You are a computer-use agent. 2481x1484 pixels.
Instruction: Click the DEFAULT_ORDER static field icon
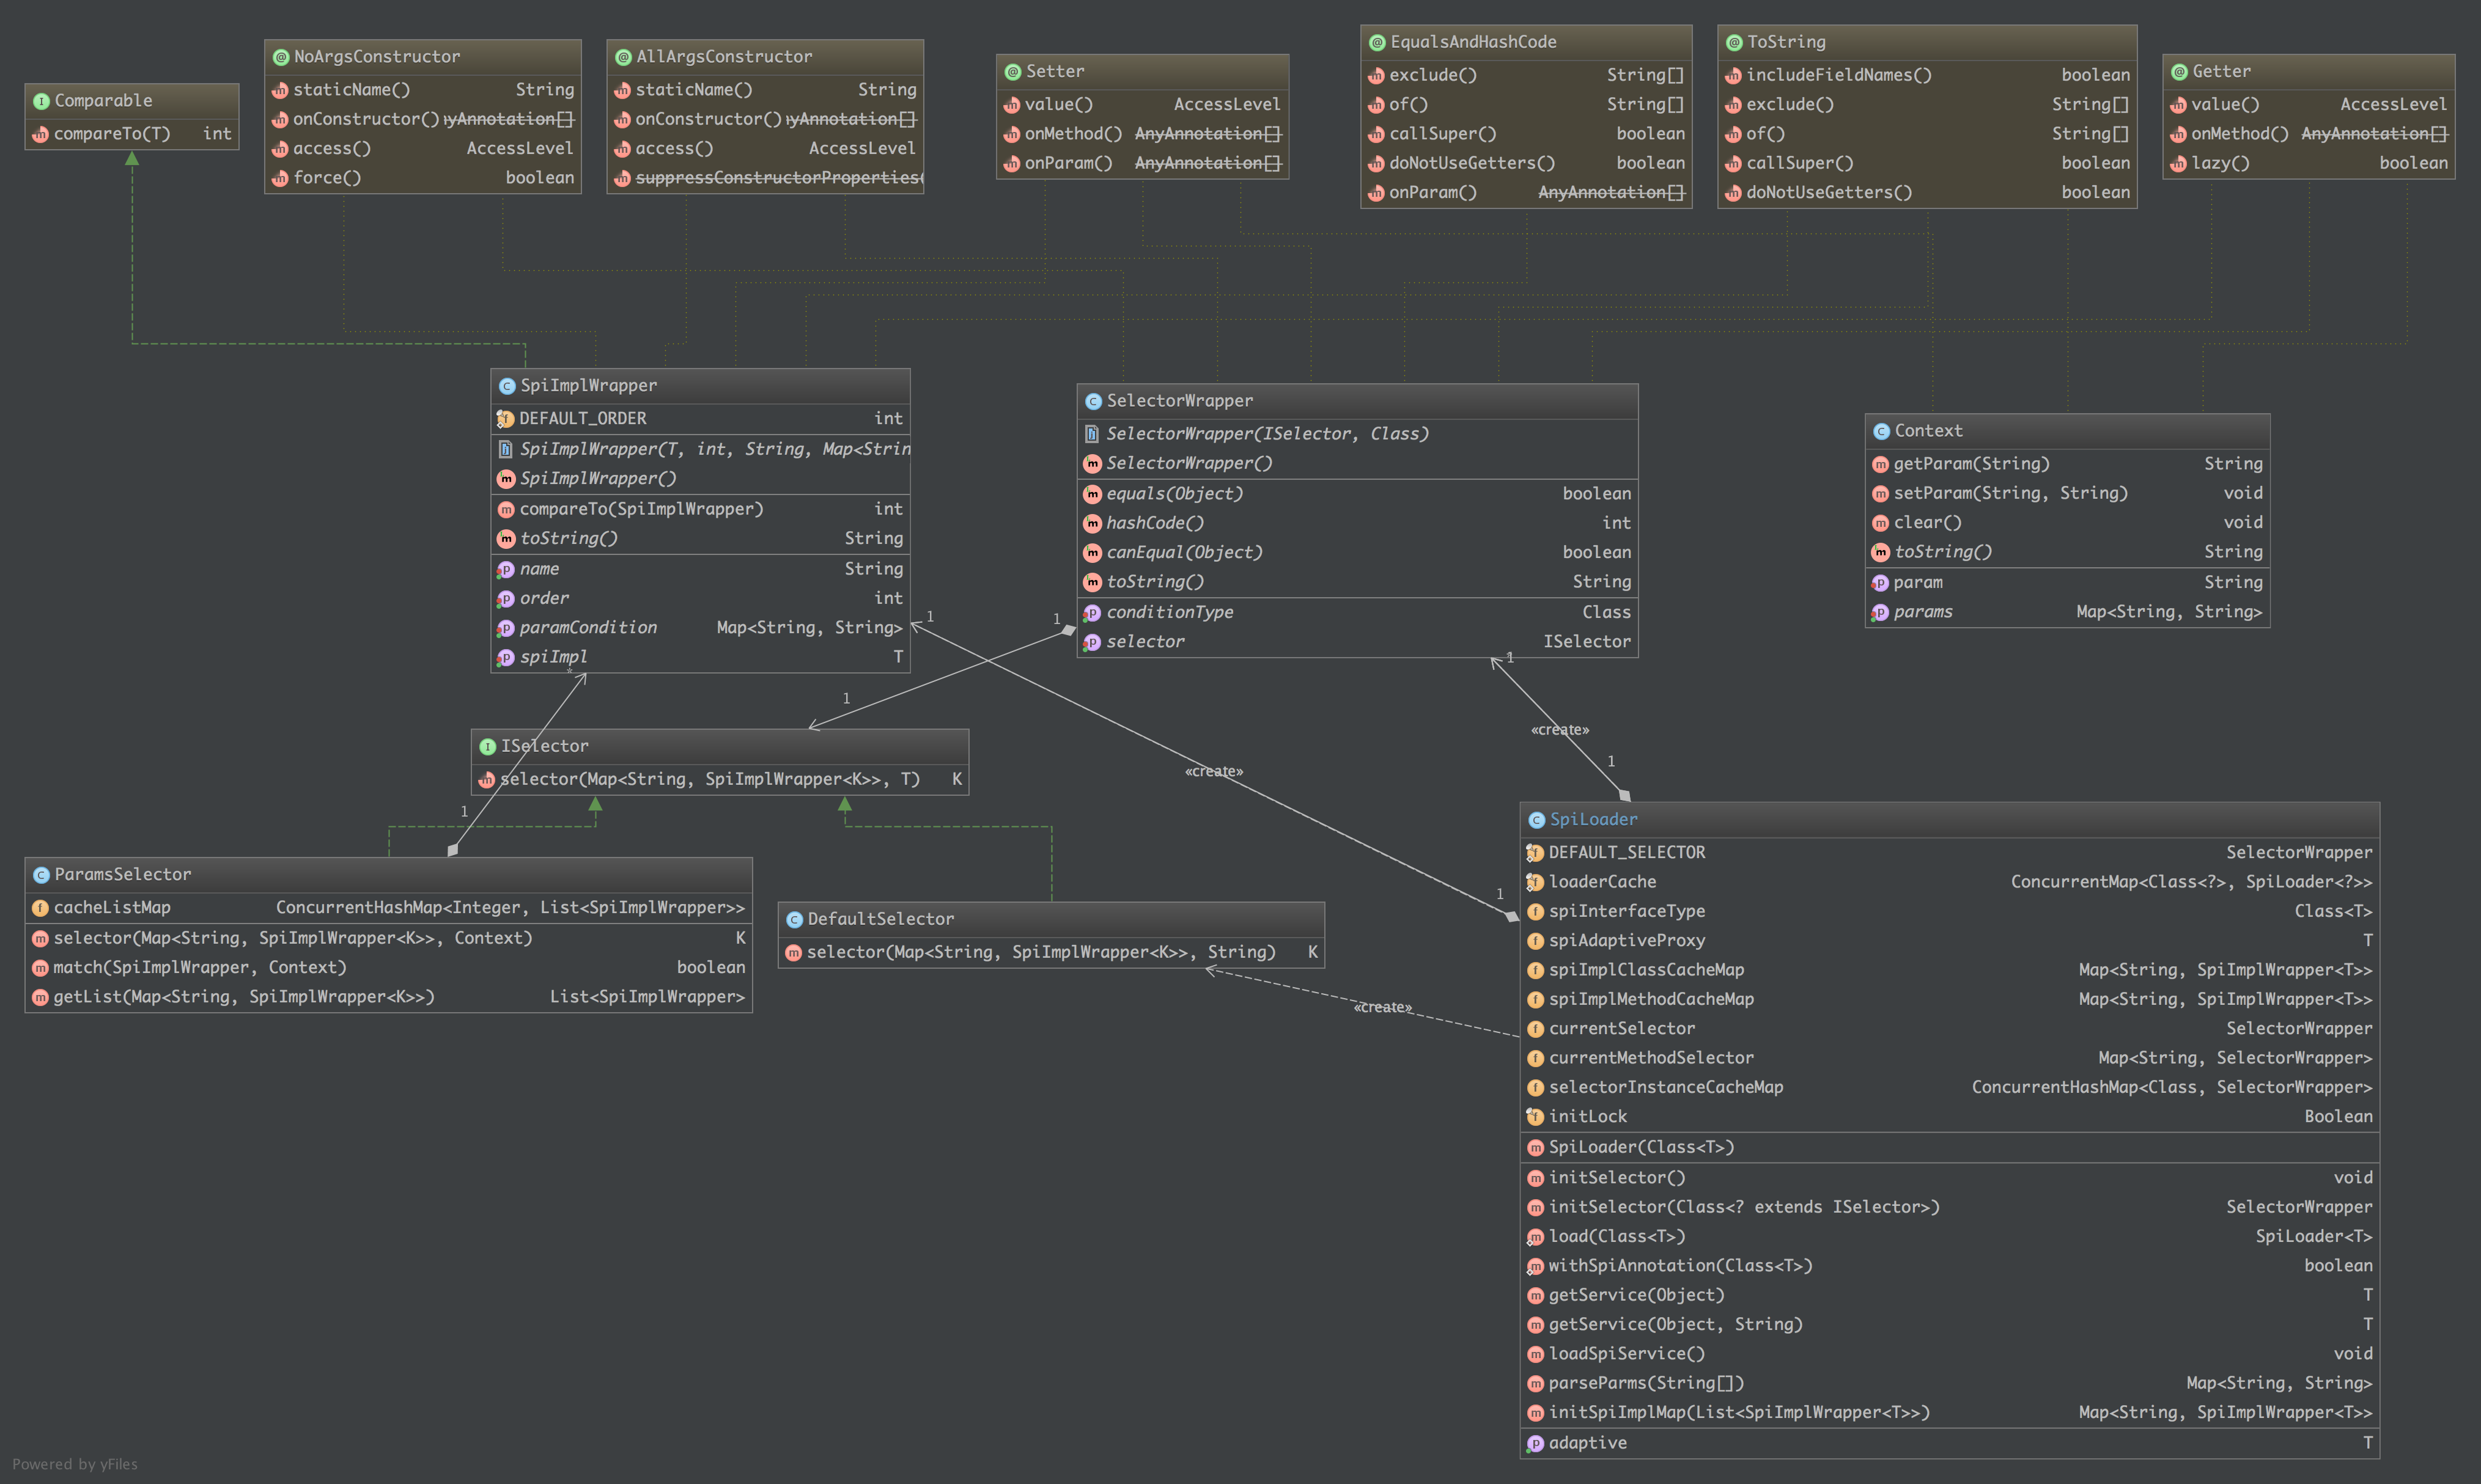click(505, 419)
